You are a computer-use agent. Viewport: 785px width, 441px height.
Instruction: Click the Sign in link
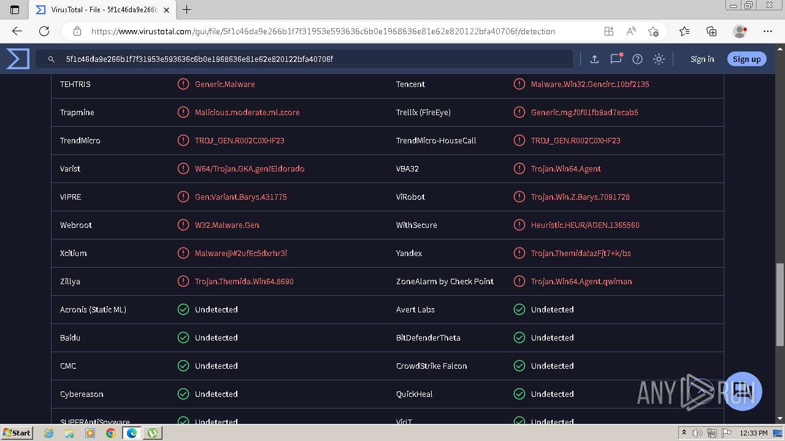click(702, 59)
